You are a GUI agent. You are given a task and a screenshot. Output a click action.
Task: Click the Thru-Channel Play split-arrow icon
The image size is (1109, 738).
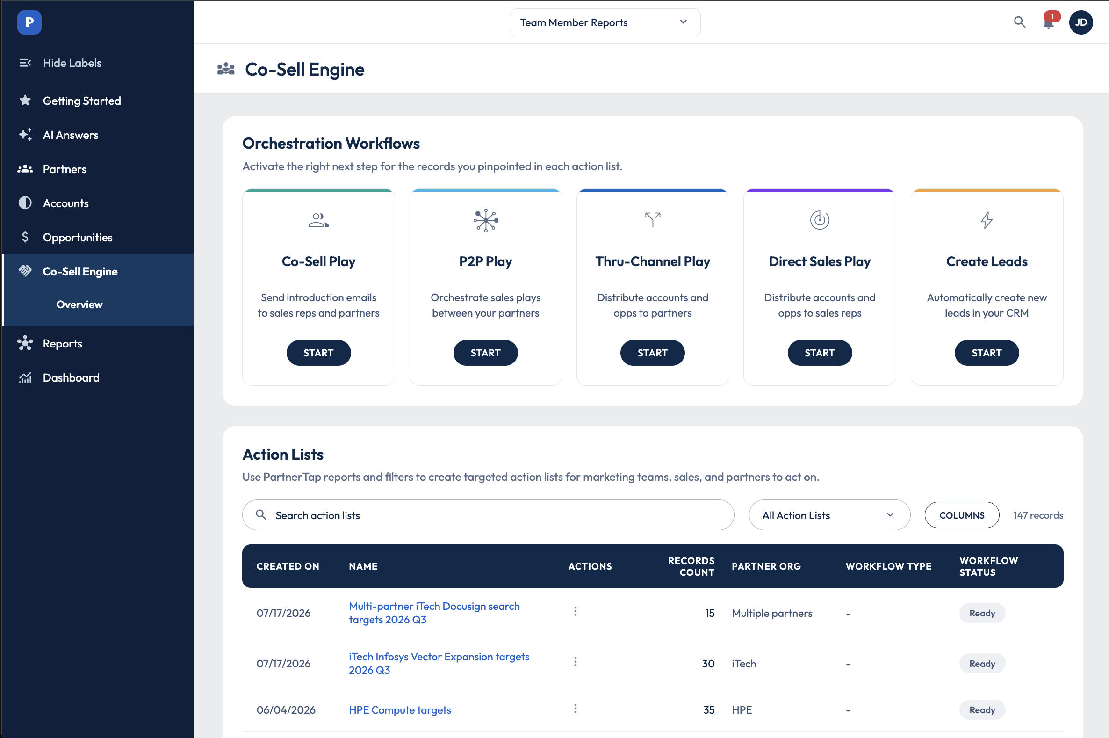(653, 219)
